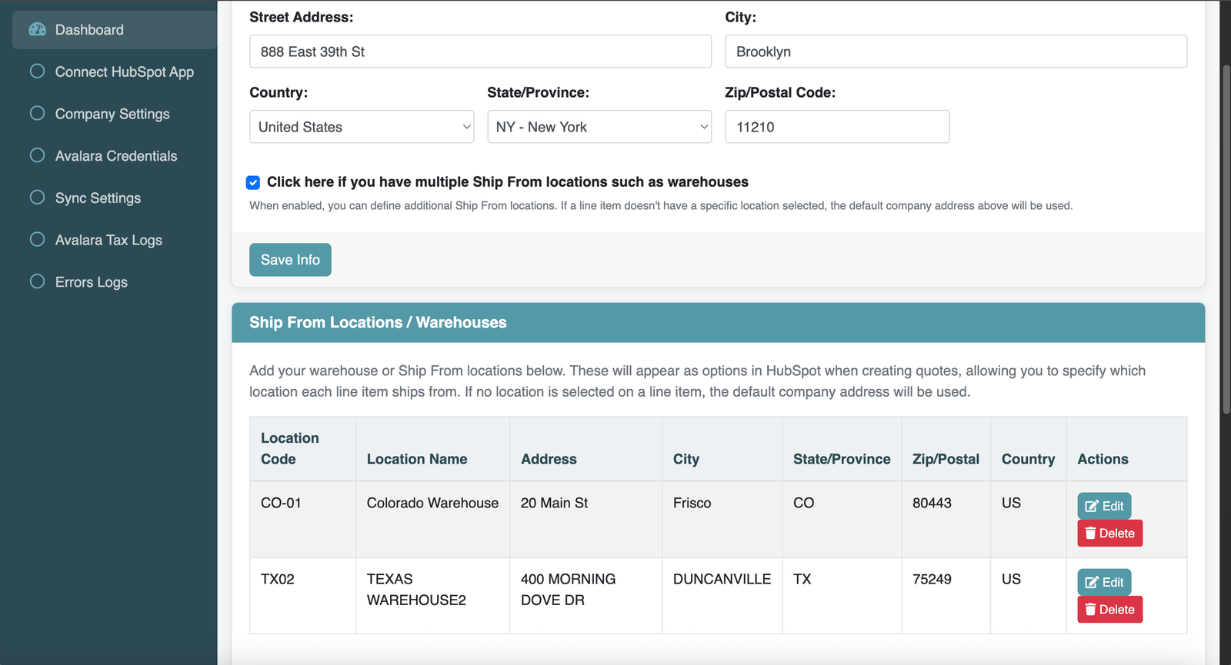Click circle icon beside Company Settings

coord(37,113)
